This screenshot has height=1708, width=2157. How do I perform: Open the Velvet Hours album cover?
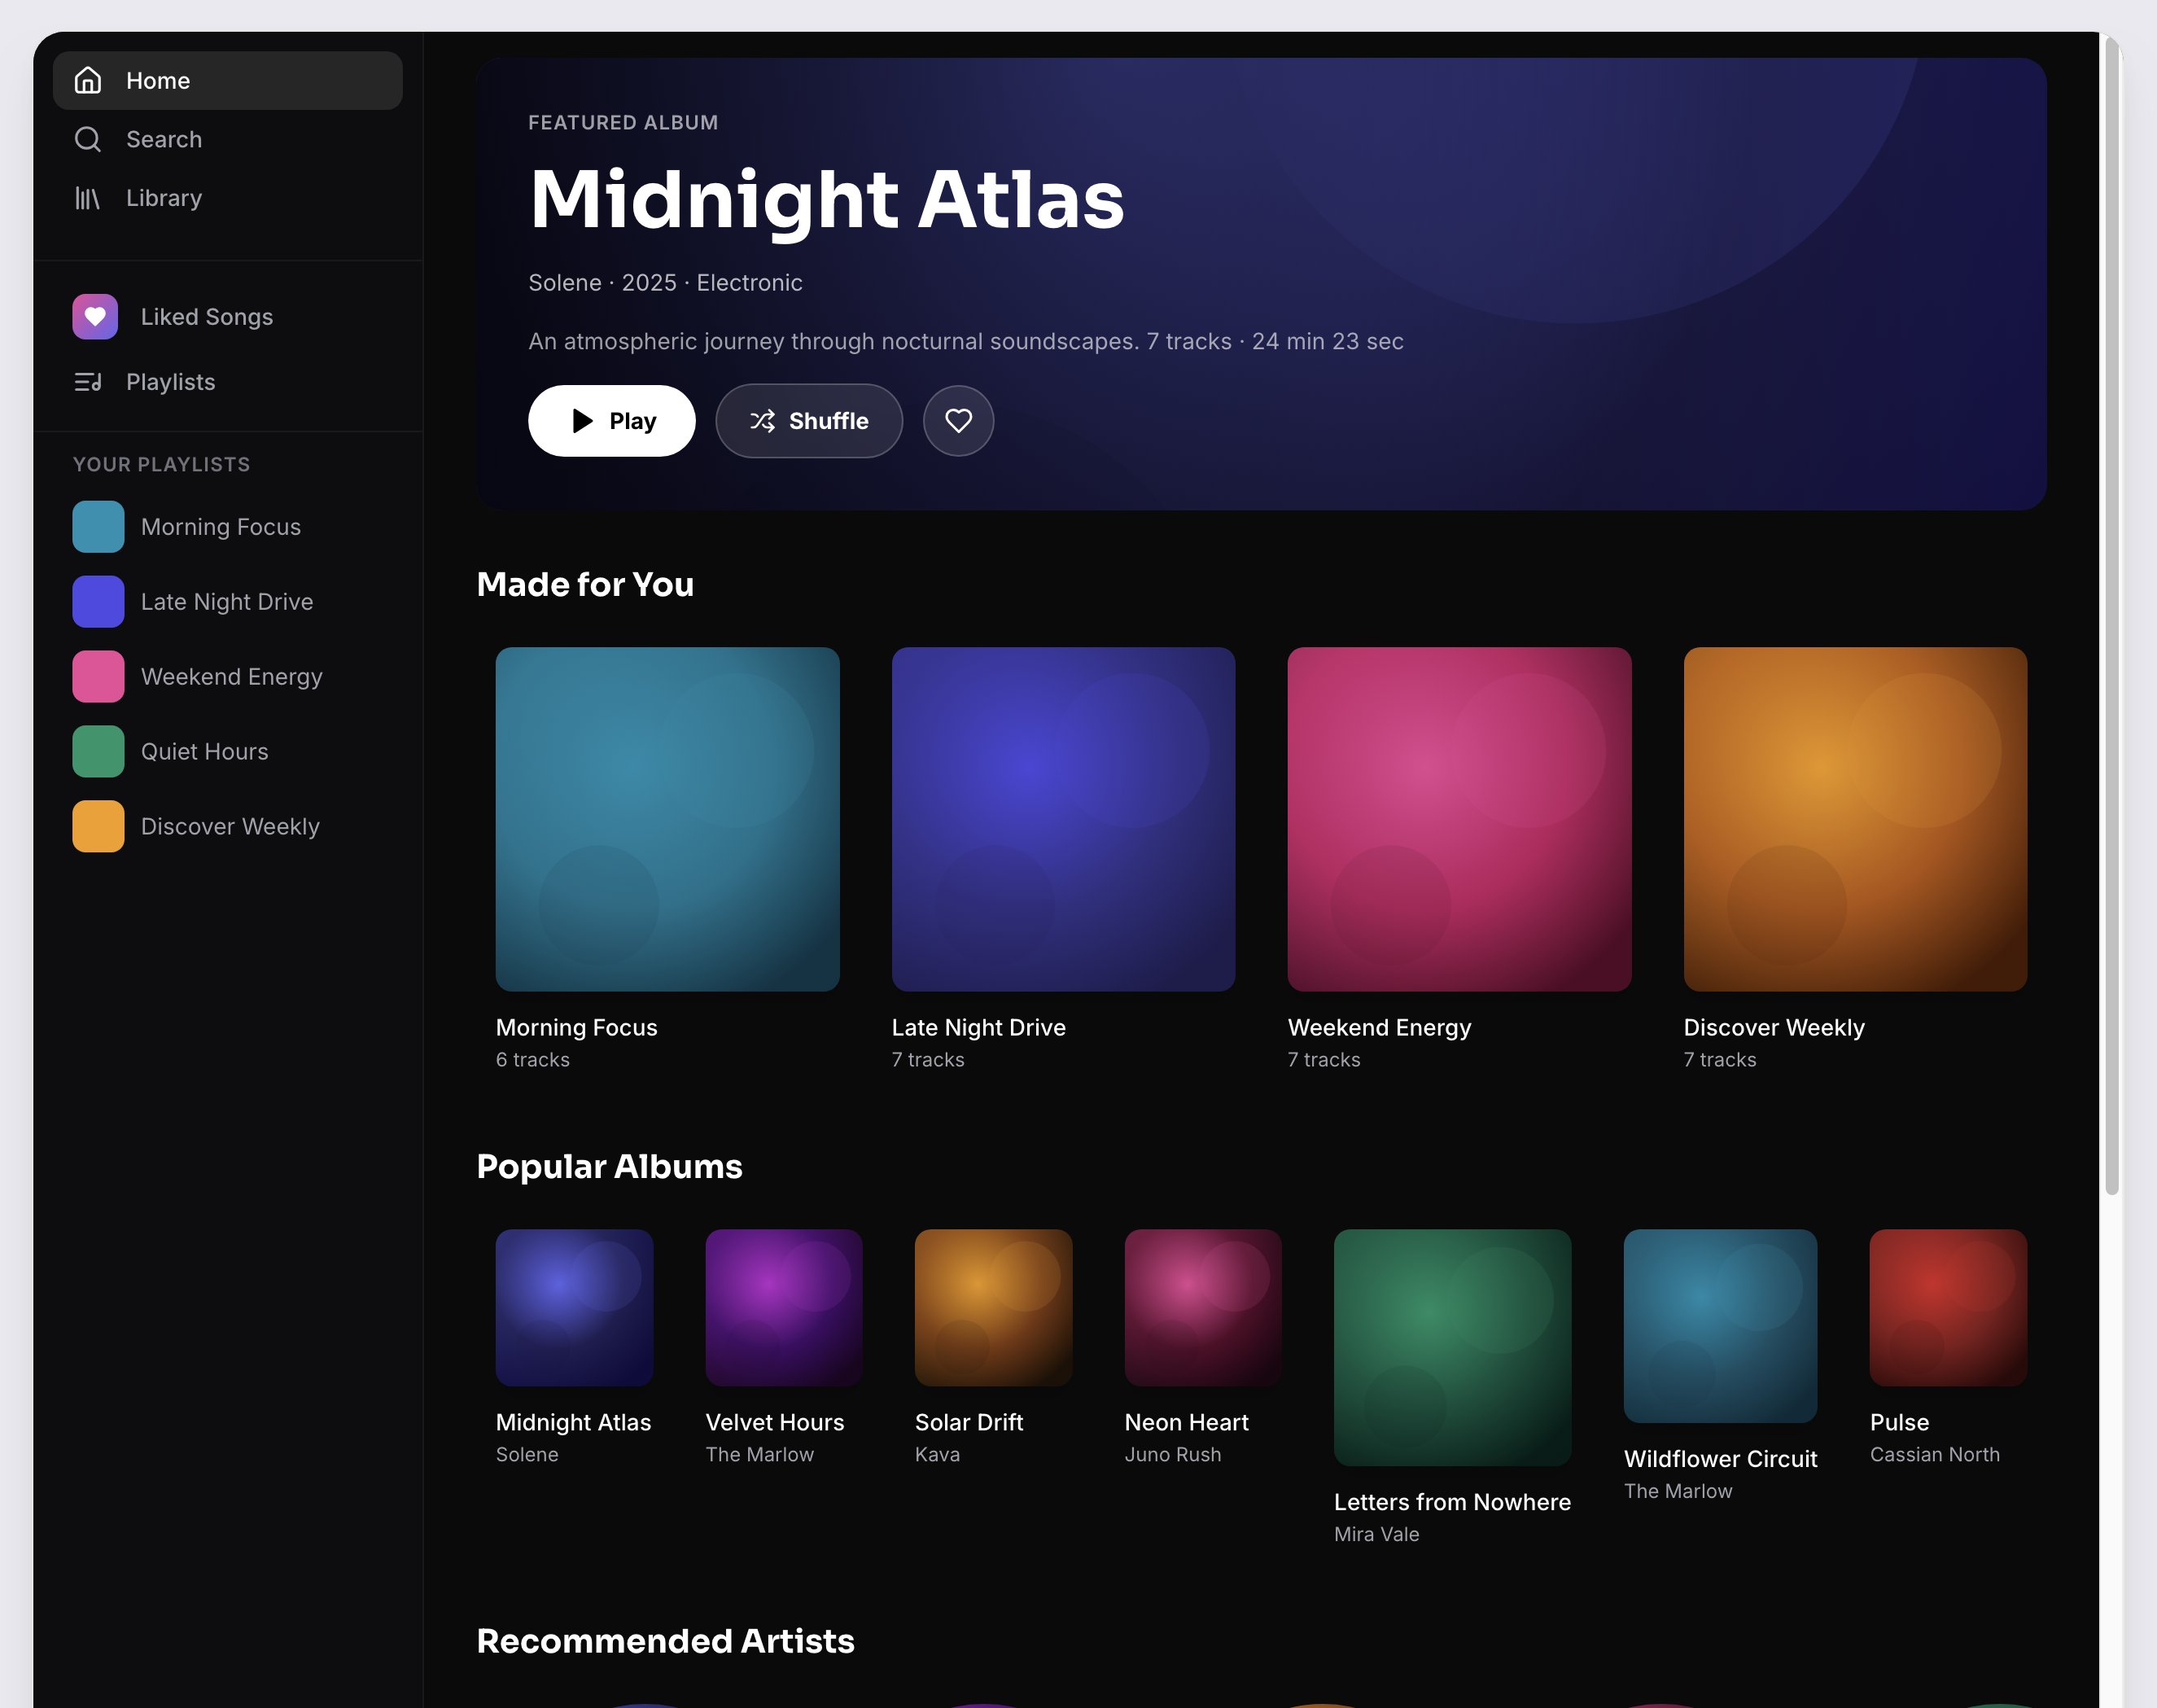pos(784,1308)
